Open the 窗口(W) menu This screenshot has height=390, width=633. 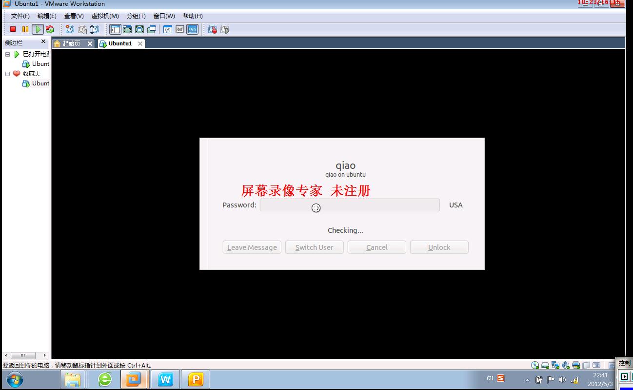pos(164,16)
